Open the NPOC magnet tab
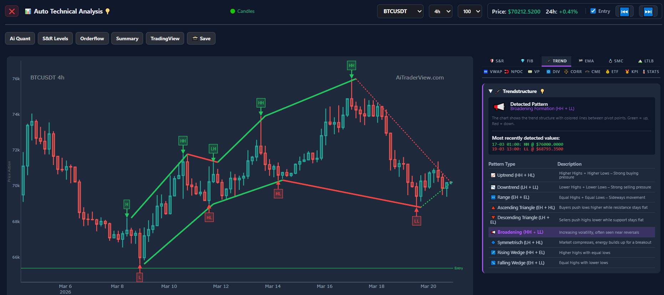Viewport: 664px width, 295px height. coord(513,72)
